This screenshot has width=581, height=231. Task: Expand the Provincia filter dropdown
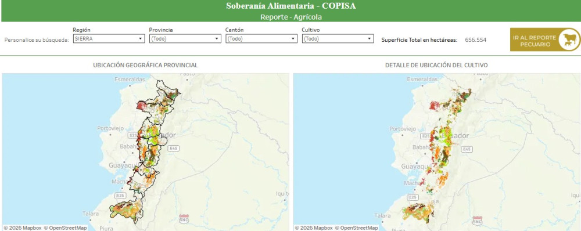[185, 38]
